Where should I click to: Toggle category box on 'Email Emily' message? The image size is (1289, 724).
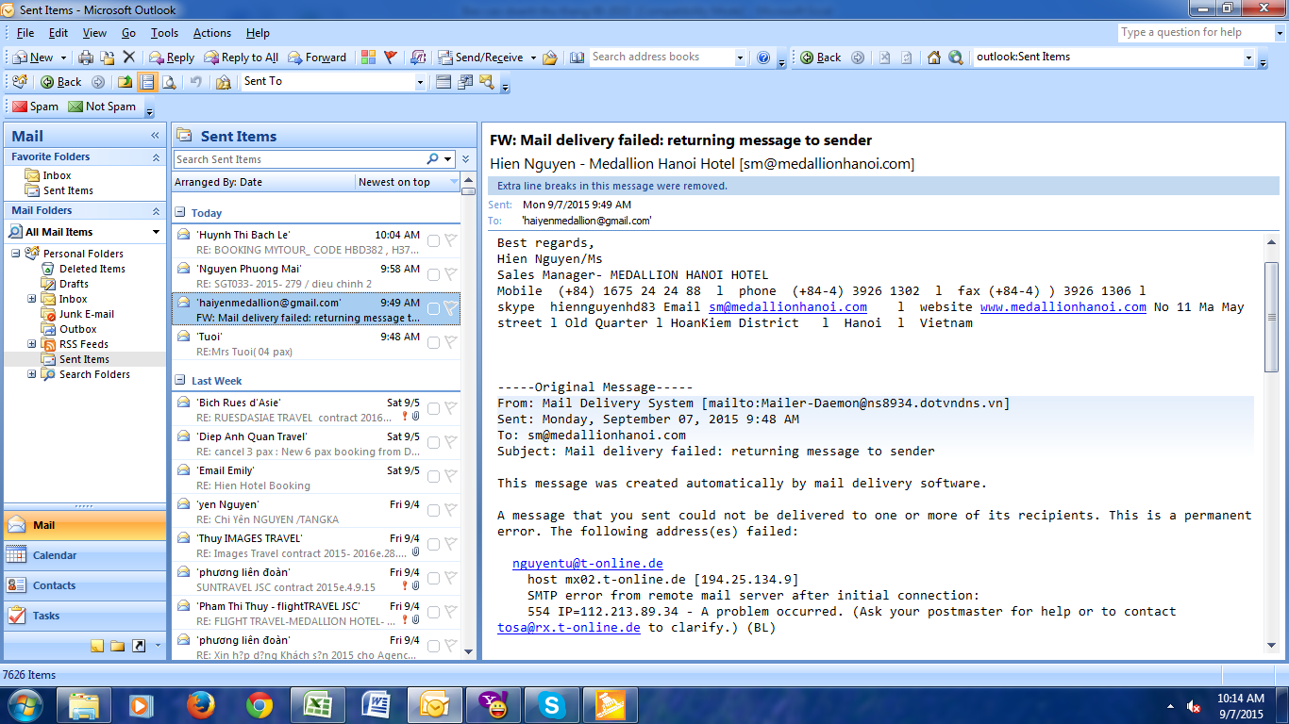point(433,477)
